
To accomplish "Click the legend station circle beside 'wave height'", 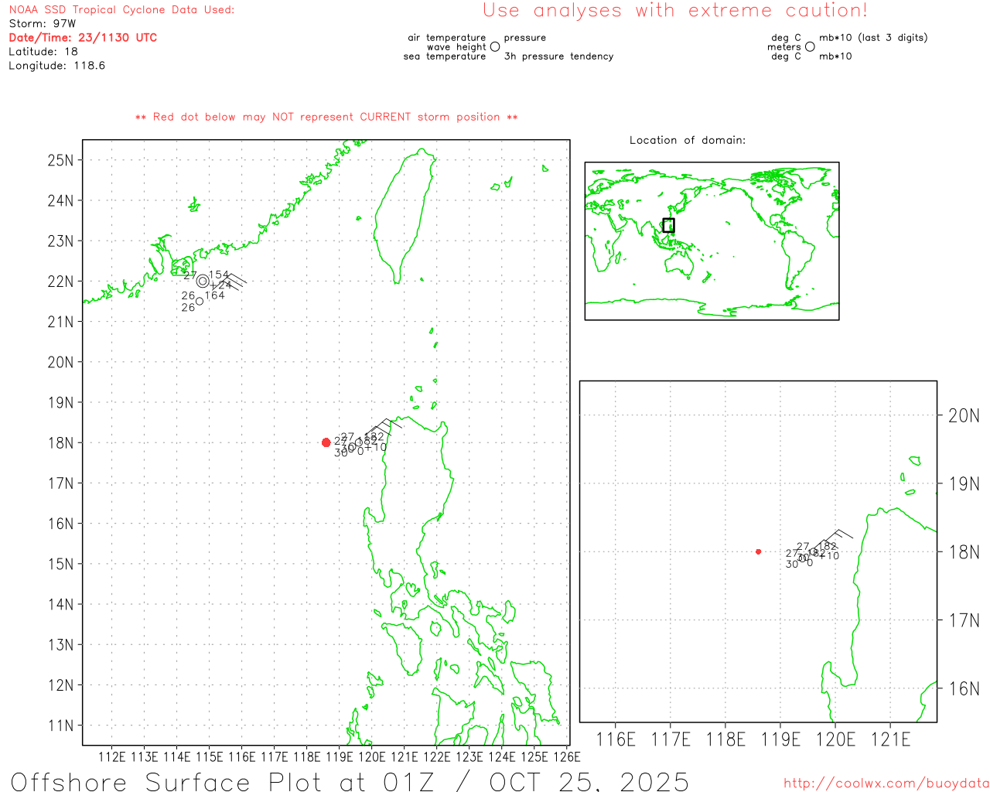I will pyautogui.click(x=495, y=47).
